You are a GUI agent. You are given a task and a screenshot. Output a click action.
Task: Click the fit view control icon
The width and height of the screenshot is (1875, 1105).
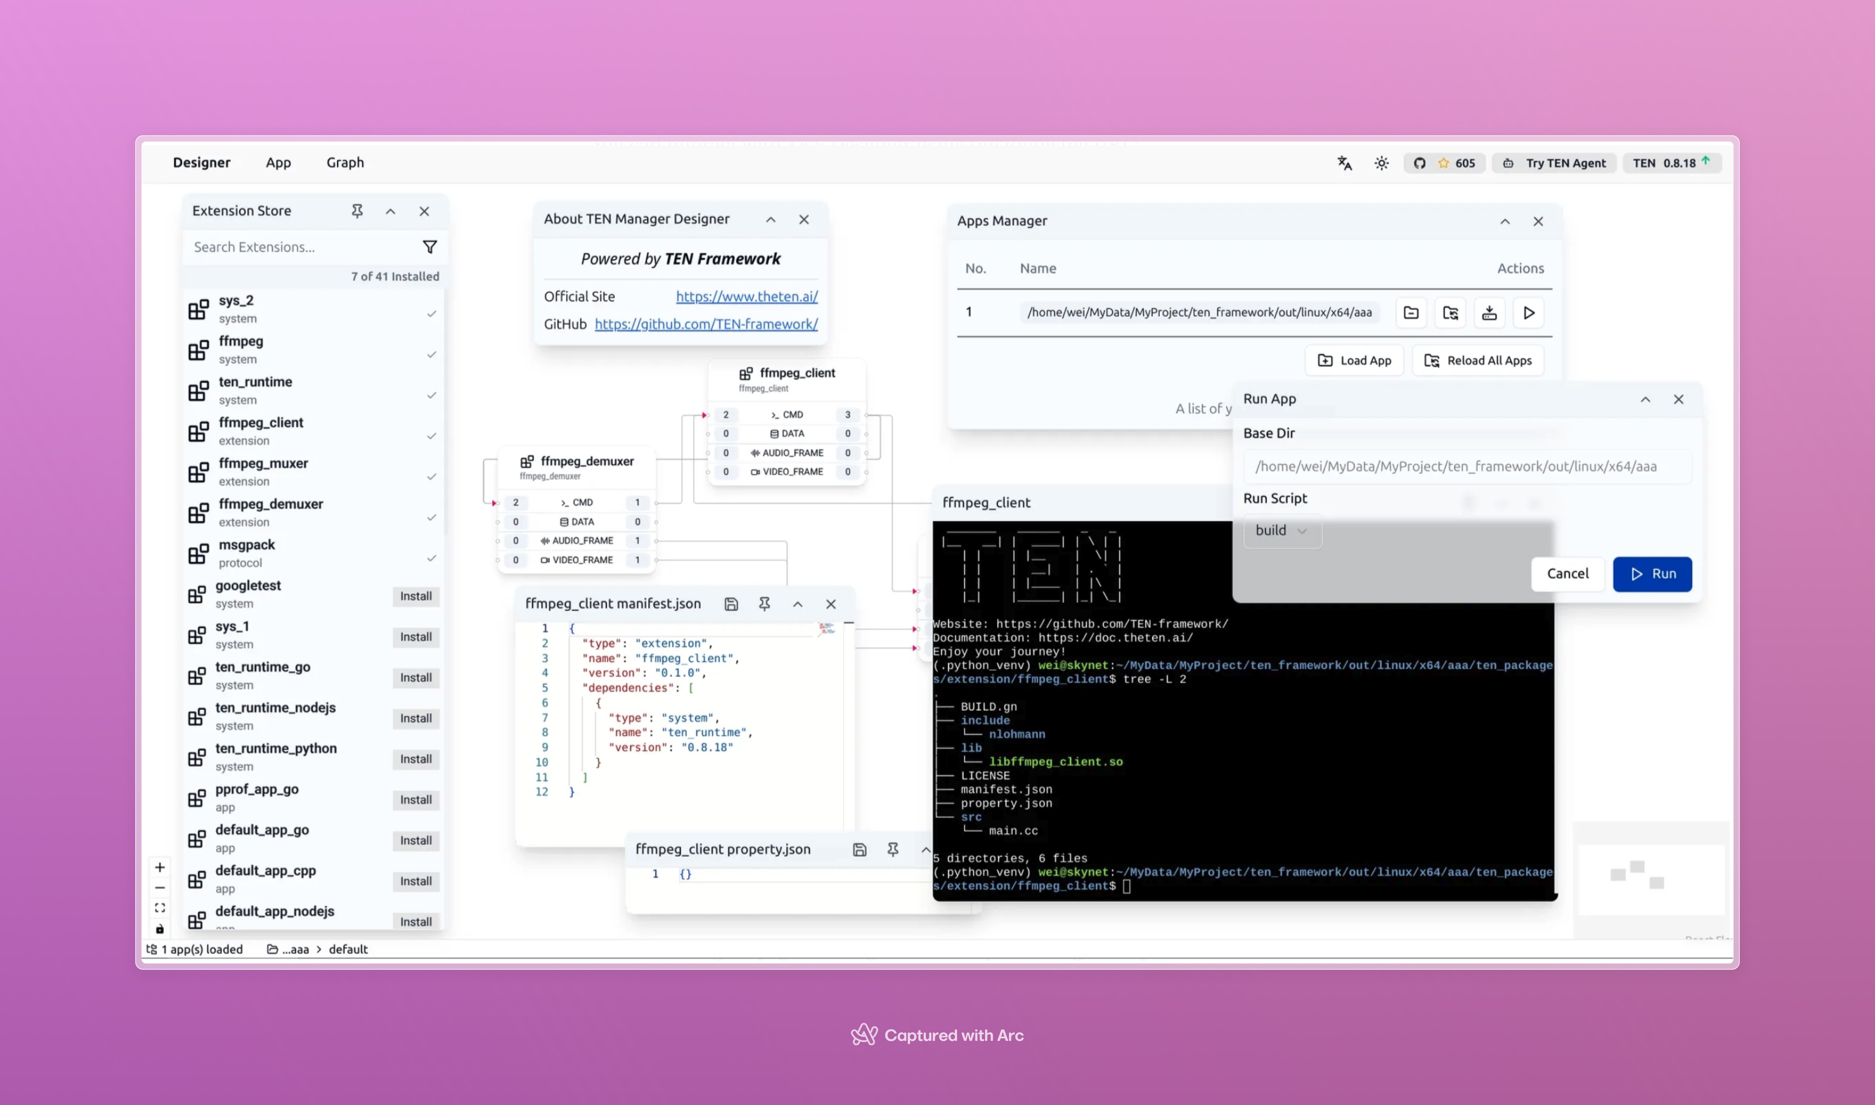coord(160,909)
